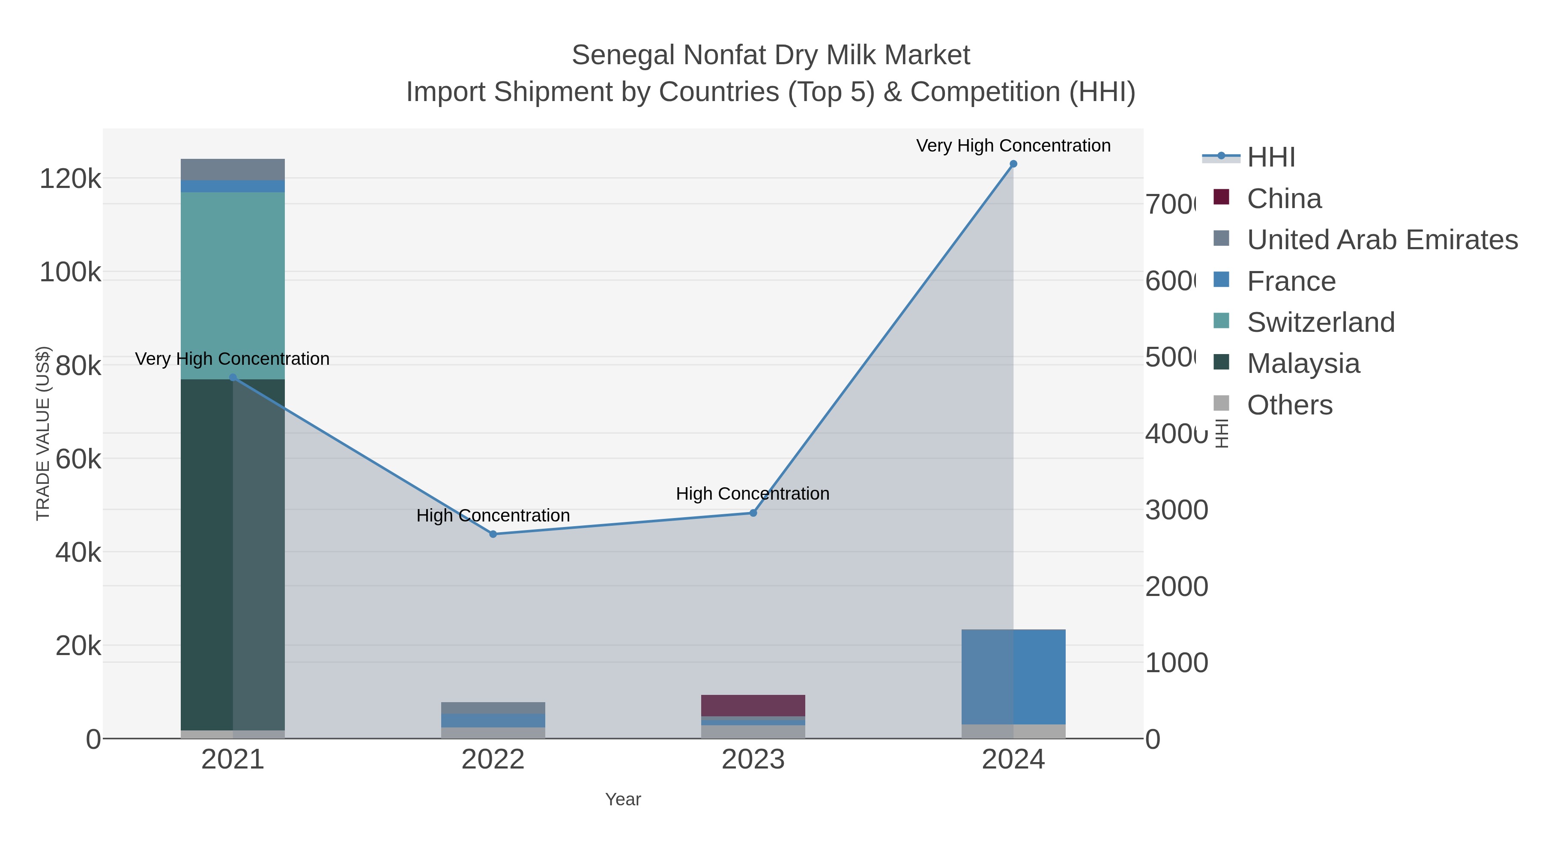Click the HHI data point for 2024
The height and width of the screenshot is (867, 1542).
1013,164
